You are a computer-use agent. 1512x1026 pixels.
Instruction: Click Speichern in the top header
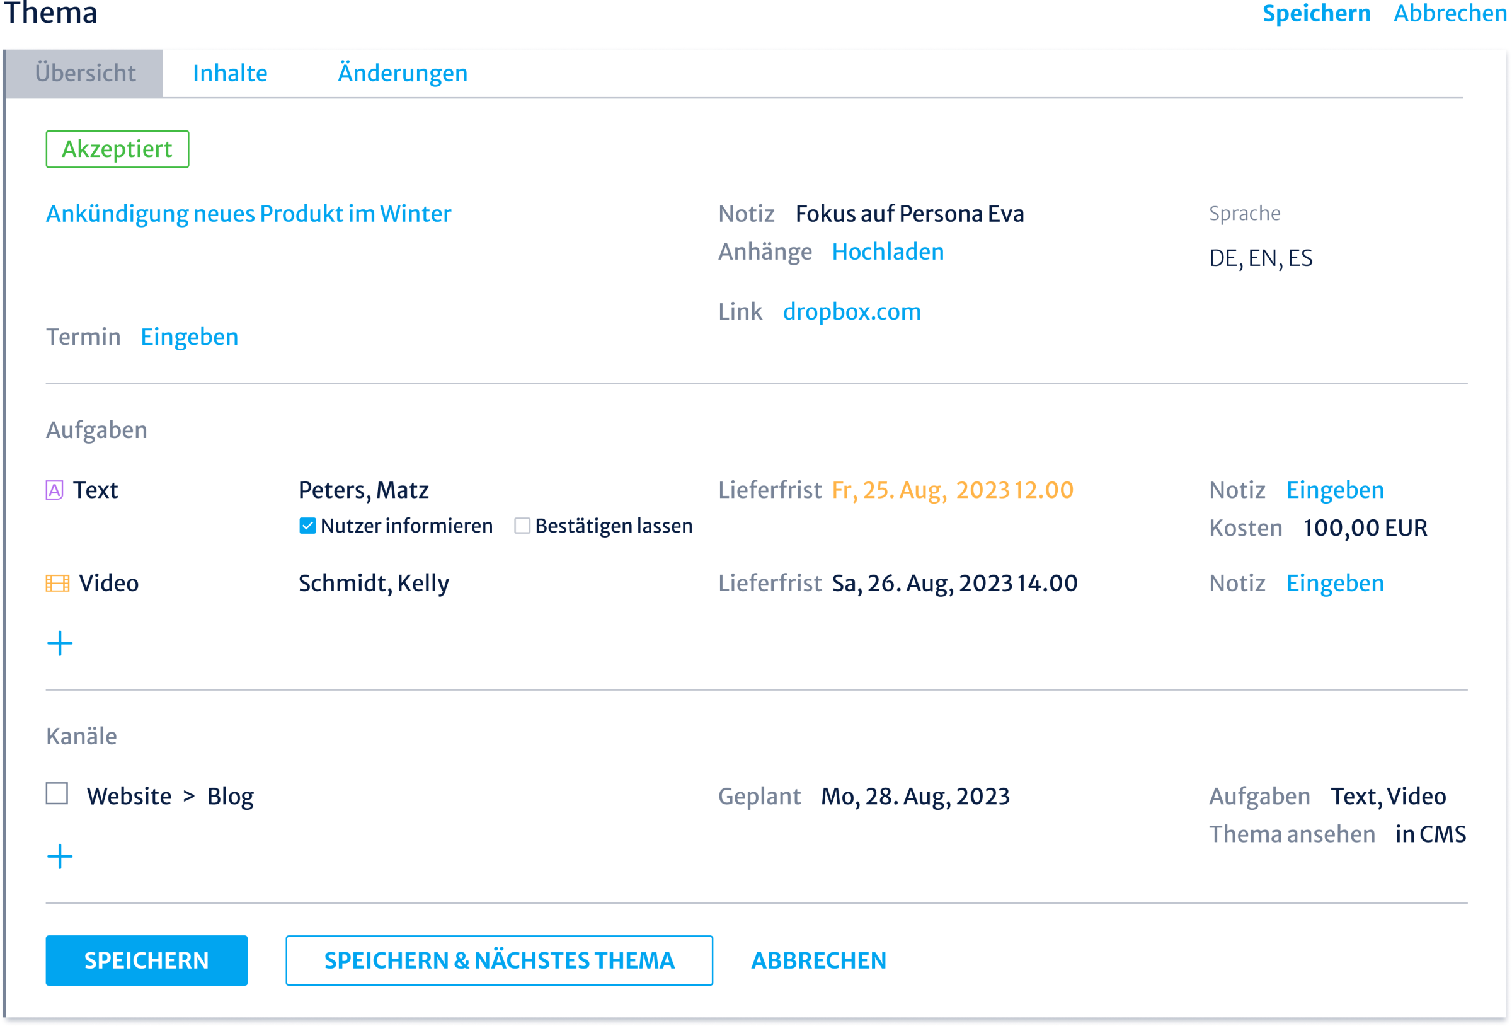1315,13
